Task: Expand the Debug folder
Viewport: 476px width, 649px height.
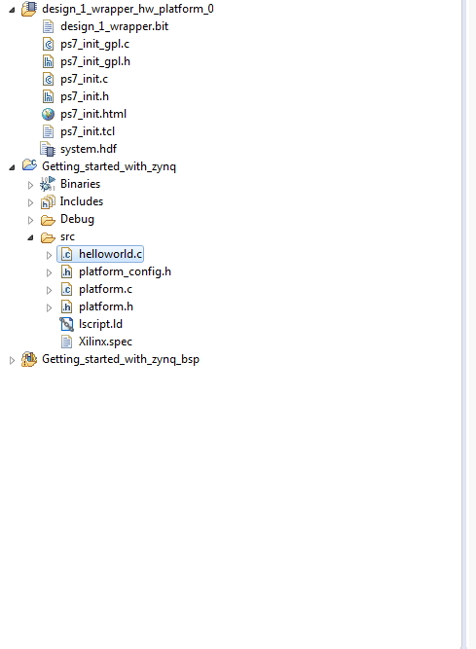Action: [30, 220]
